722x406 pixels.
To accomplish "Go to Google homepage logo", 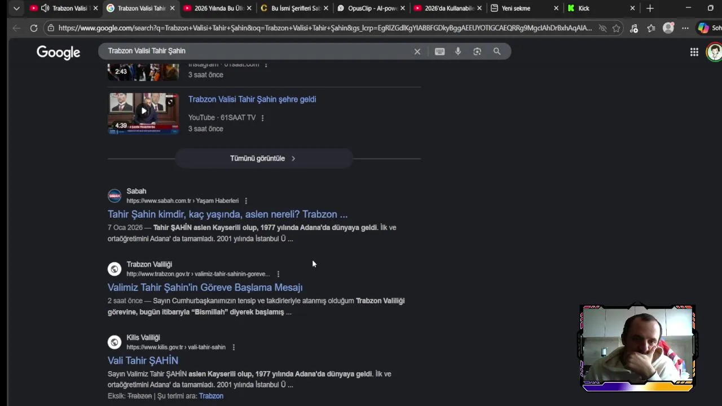I will [x=59, y=52].
